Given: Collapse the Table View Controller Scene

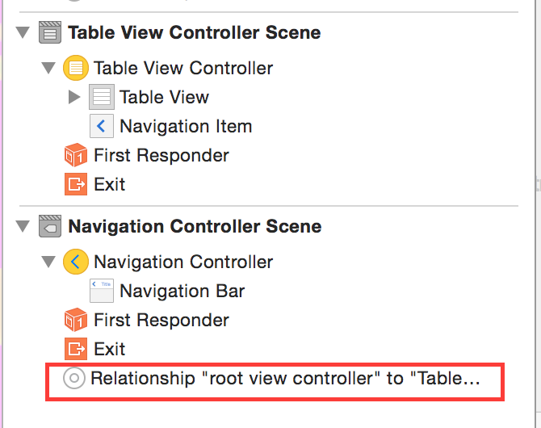Looking at the screenshot, I should click(23, 32).
